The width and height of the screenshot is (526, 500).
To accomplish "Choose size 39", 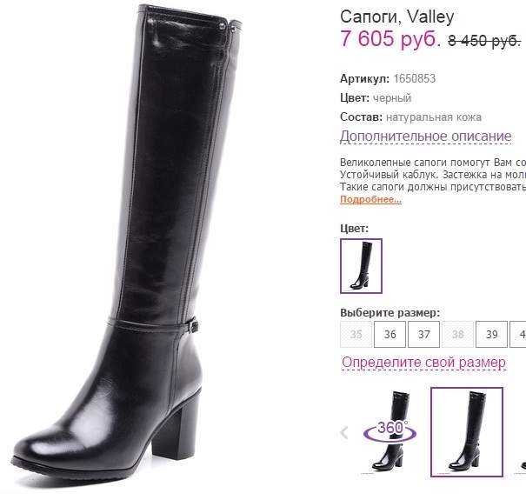I will 491,334.
